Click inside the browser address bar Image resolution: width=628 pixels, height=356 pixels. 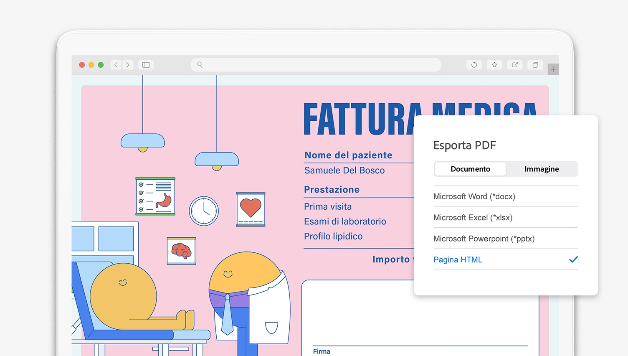click(316, 65)
